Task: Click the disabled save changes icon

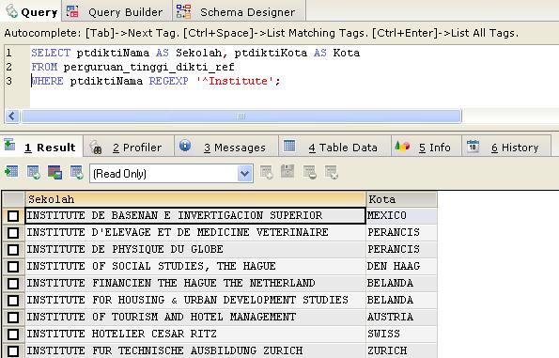Action: coord(287,172)
